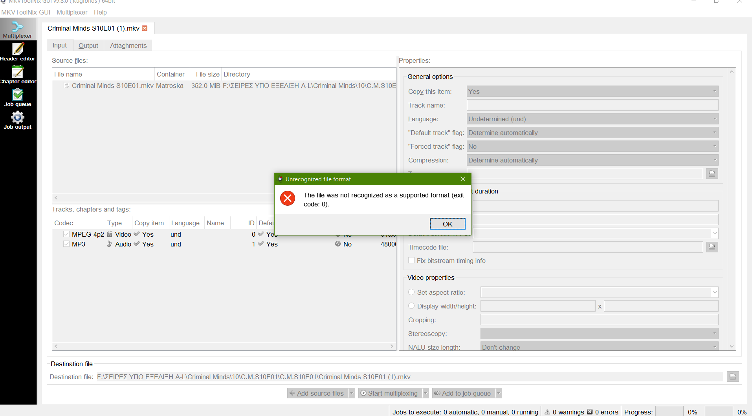Enable Fix bitstream timing info checkbox
Screen dimensions: 752x416
pyautogui.click(x=411, y=261)
